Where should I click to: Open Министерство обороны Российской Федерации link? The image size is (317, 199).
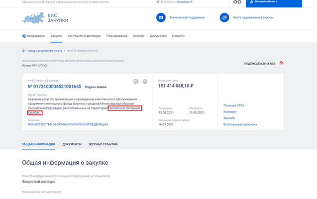pos(67,124)
